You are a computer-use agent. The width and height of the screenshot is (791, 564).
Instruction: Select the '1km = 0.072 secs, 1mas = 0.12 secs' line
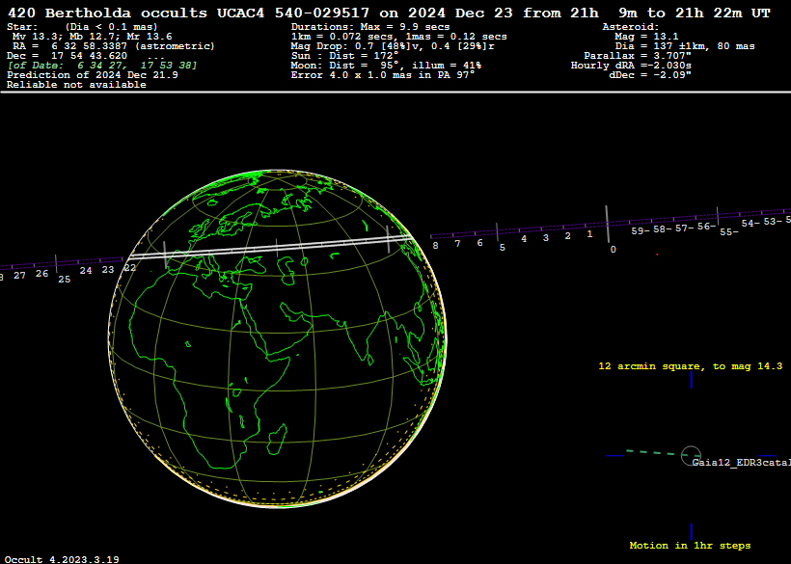pos(399,37)
